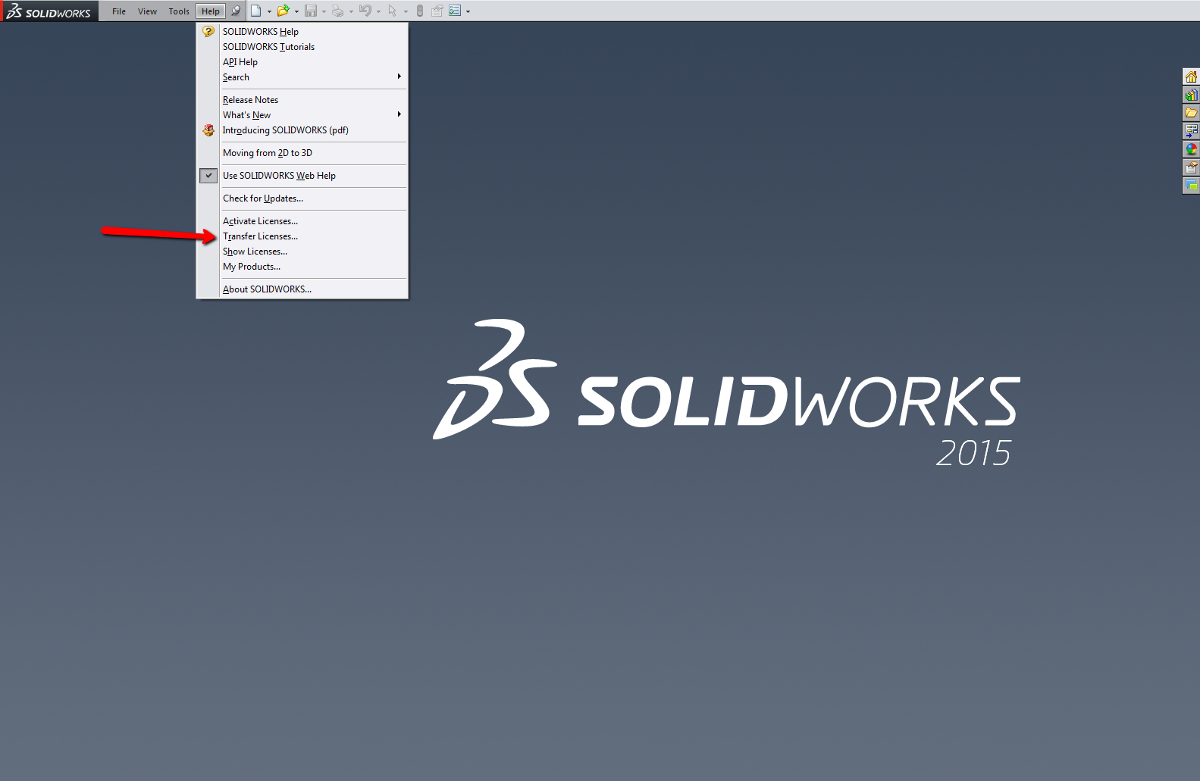Choose Check for Updates entry
This screenshot has height=781, width=1200.
click(263, 198)
